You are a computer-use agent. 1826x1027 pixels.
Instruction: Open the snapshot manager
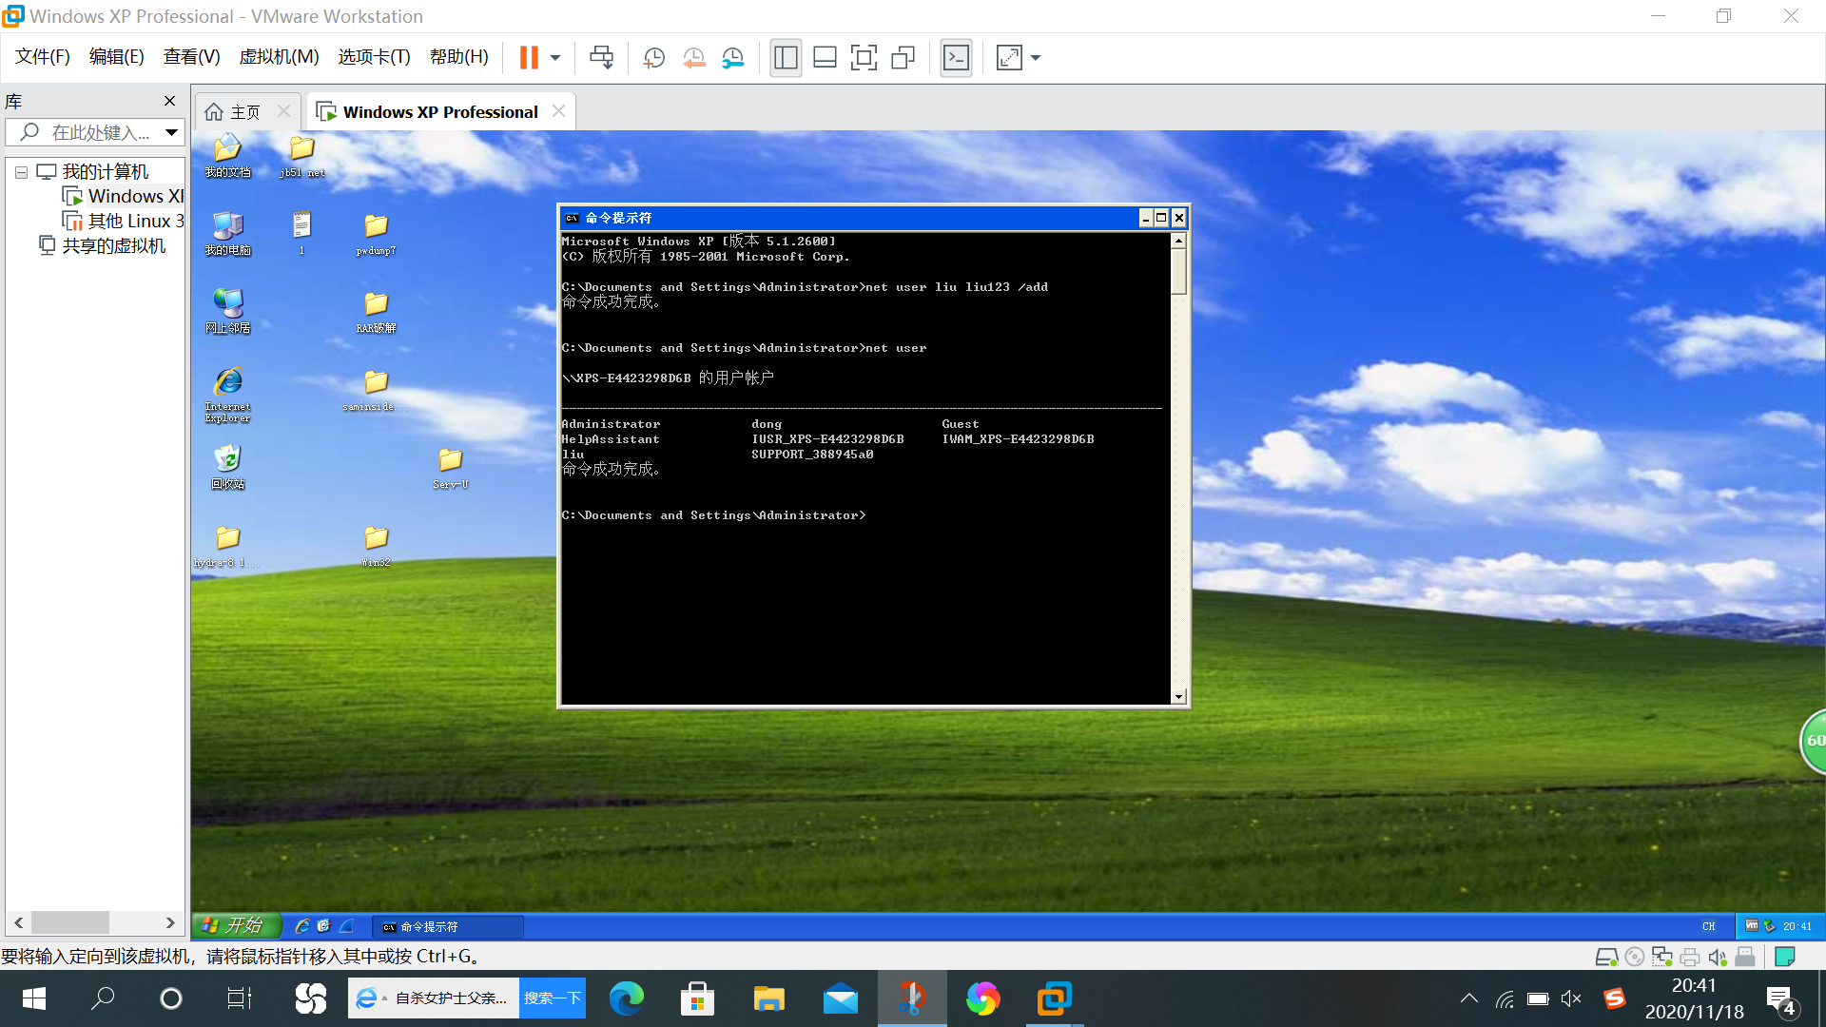click(x=732, y=58)
